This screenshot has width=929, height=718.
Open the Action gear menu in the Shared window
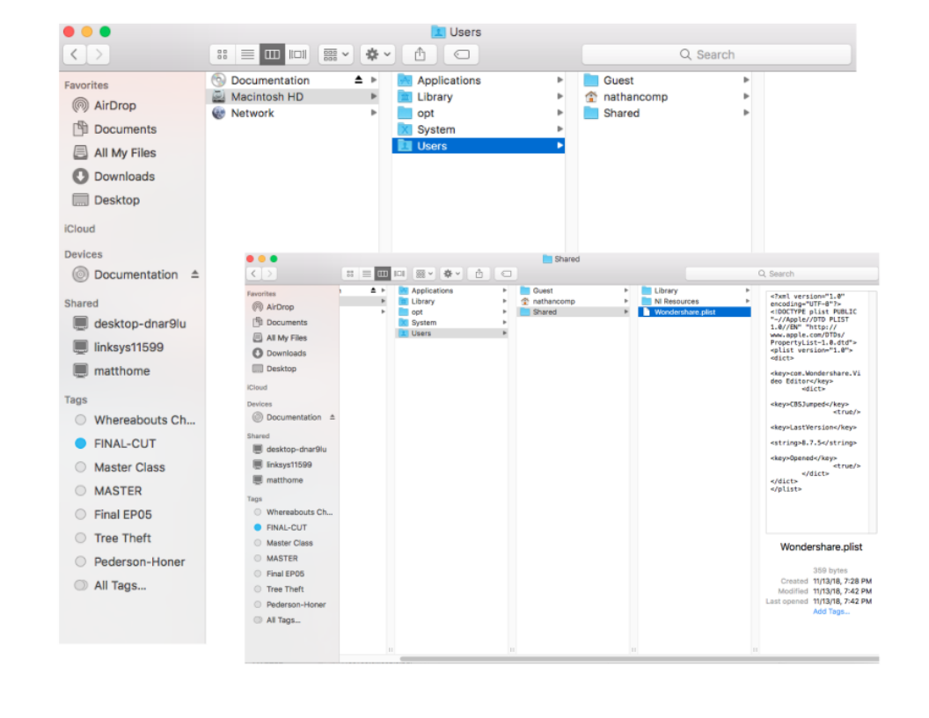pos(451,274)
